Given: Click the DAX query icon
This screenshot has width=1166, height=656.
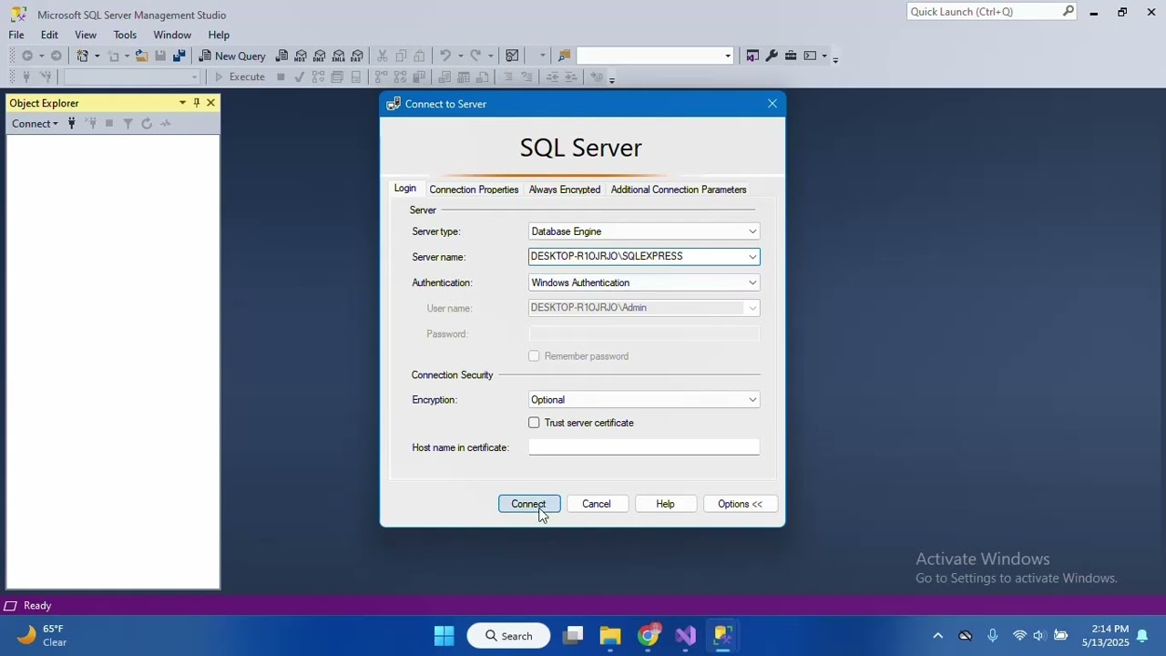Looking at the screenshot, I should tap(357, 56).
